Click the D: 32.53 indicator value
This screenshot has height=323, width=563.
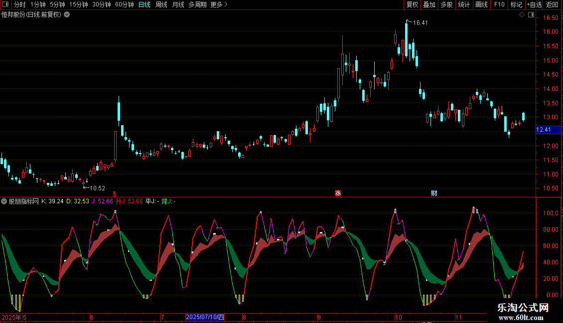(78, 201)
